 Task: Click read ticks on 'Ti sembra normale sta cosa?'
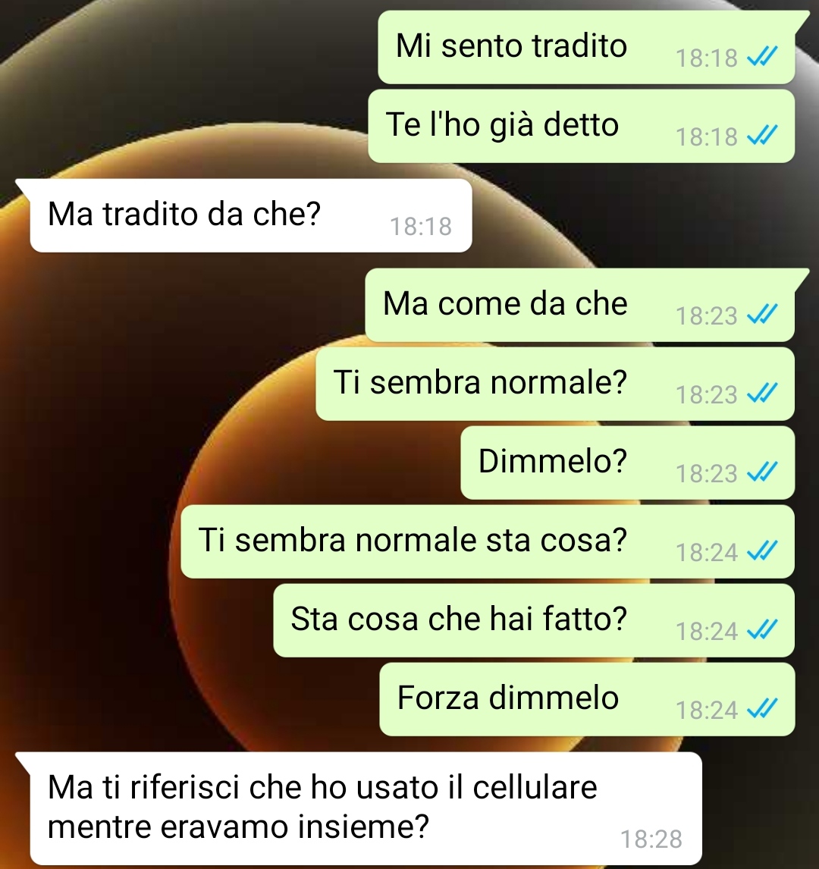(x=762, y=551)
